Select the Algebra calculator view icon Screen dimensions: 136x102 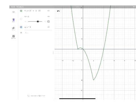click(x=14, y=20)
